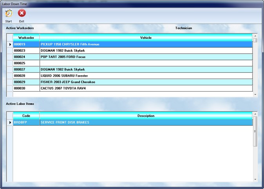
Task: Click the Description column header
Action: click(x=146, y=116)
